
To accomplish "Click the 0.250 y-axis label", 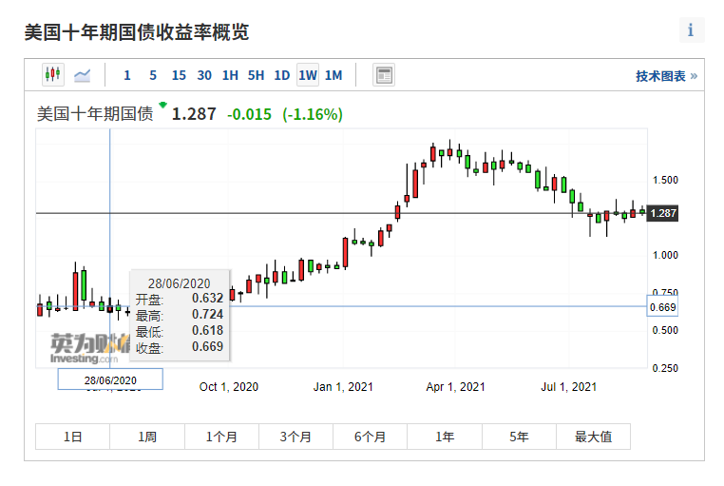I will [x=665, y=368].
